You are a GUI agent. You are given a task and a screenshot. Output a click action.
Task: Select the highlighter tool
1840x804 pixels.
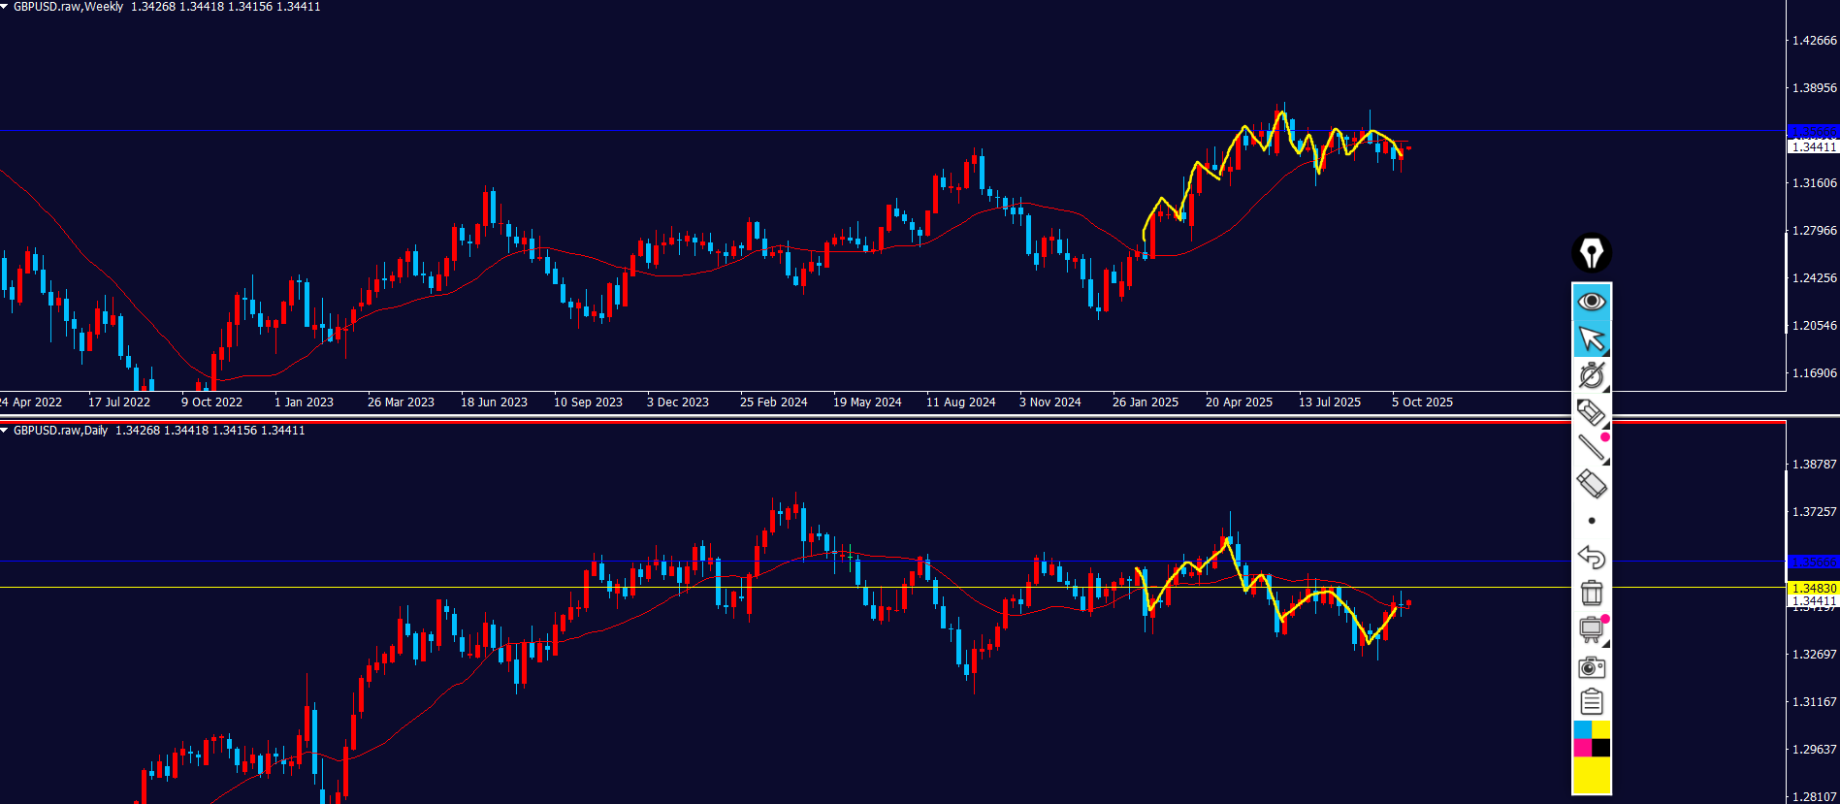click(x=1591, y=412)
